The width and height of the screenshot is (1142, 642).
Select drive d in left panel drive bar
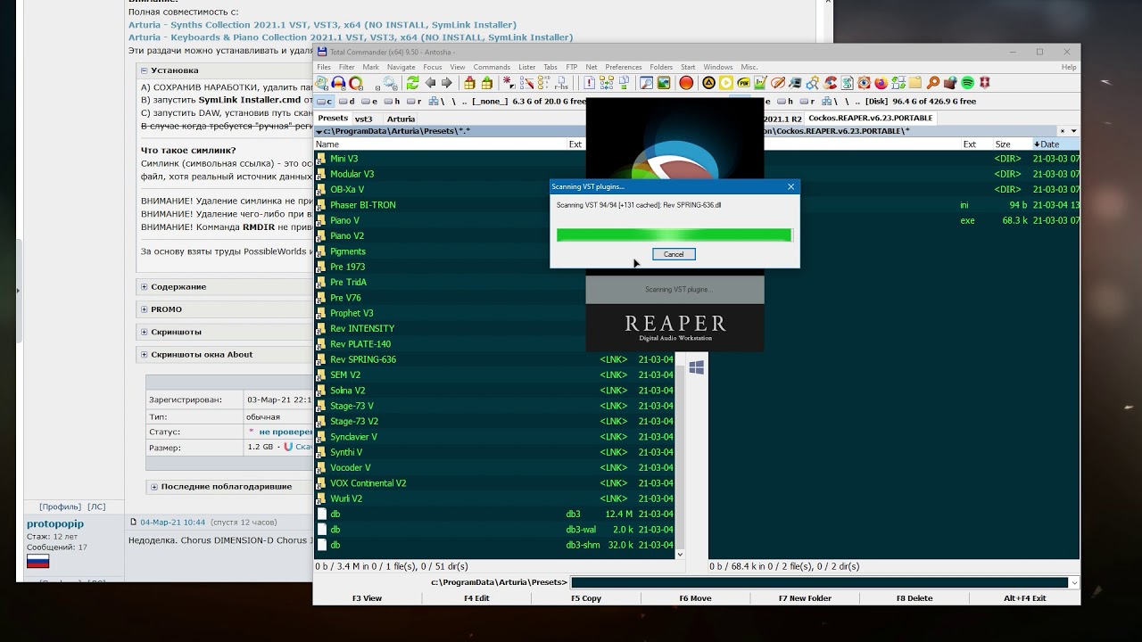click(x=347, y=101)
